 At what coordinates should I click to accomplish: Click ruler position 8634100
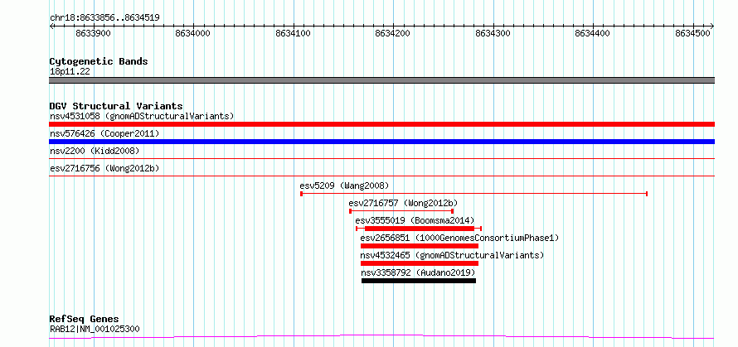pyautogui.click(x=294, y=33)
